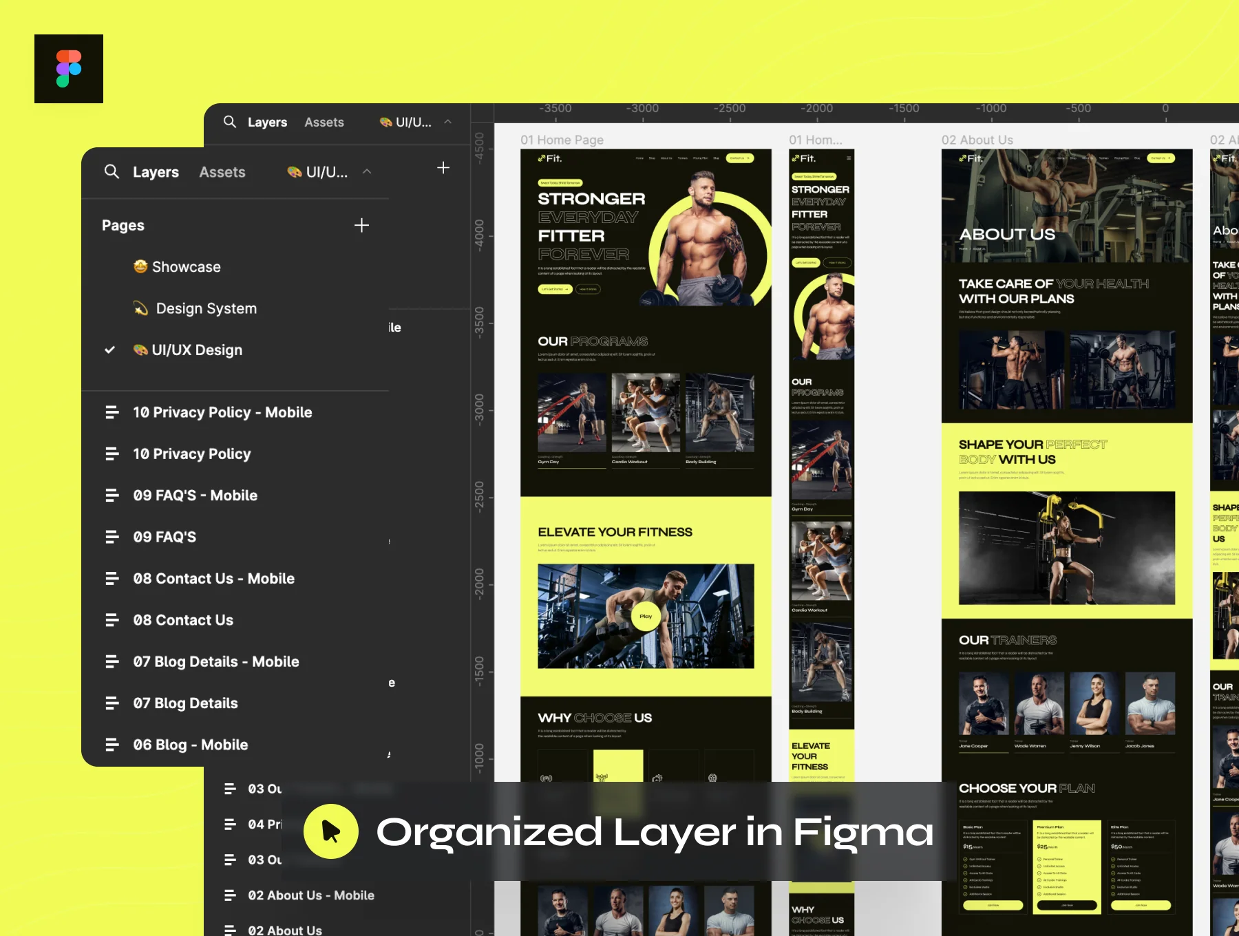Select layer 07 Blog Details - Mobile
Viewport: 1239px width, 936px height.
[x=216, y=661]
